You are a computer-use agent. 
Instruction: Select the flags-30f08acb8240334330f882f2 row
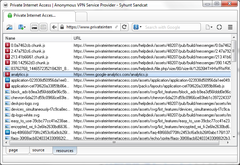coord(117,138)
